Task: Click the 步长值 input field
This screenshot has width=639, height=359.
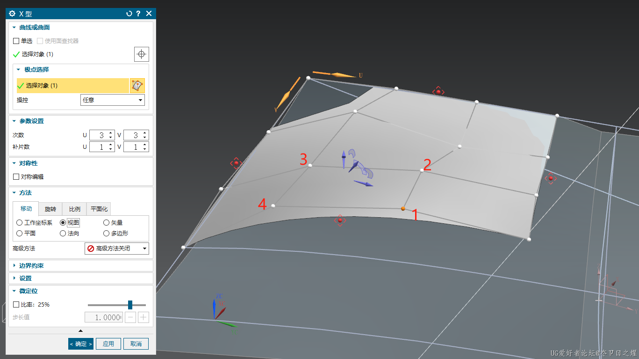Action: pyautogui.click(x=103, y=317)
